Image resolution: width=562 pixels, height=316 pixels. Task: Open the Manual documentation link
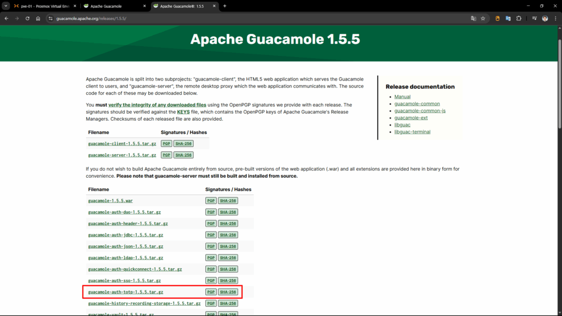(x=402, y=97)
